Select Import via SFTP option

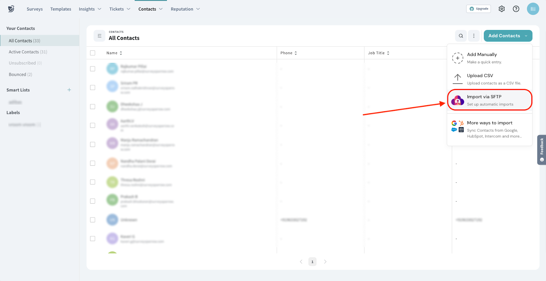point(489,100)
